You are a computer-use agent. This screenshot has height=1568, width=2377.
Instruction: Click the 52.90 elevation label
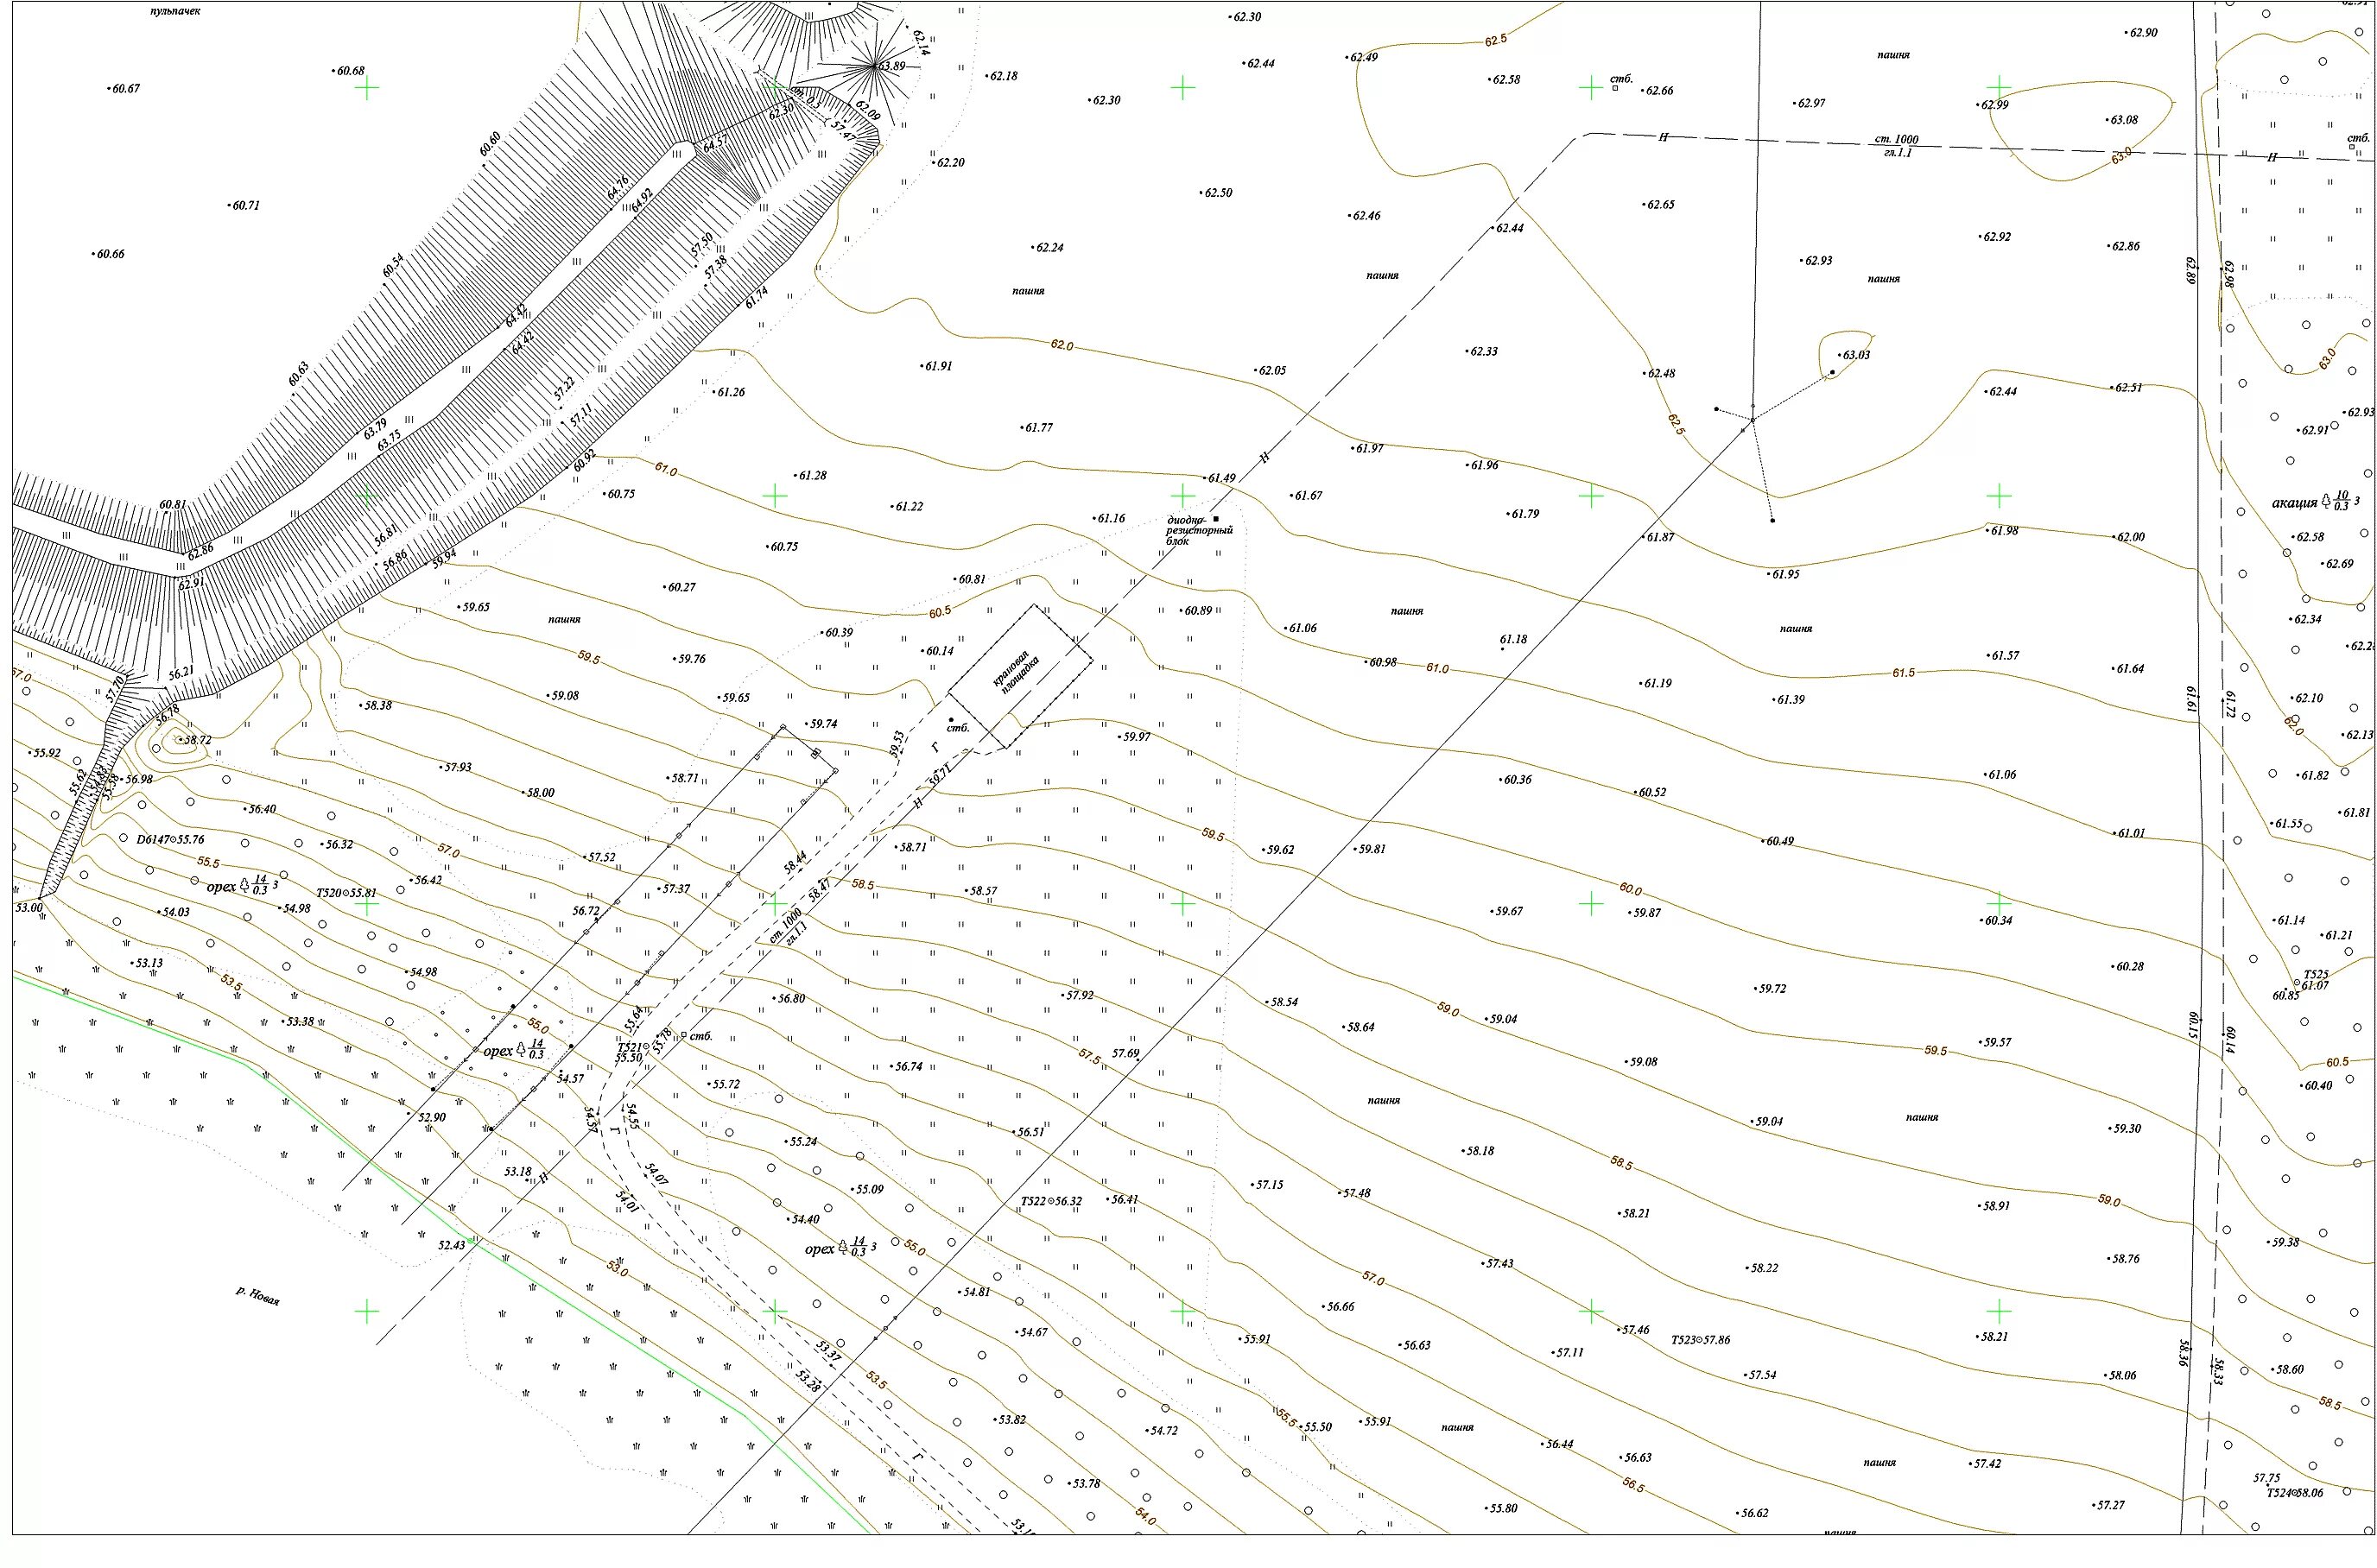[432, 1117]
